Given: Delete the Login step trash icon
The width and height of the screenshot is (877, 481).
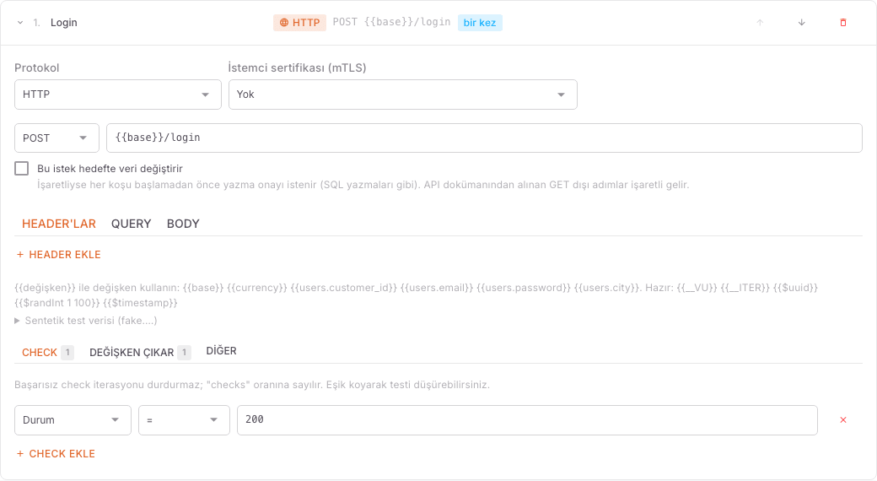Looking at the screenshot, I should coord(843,23).
